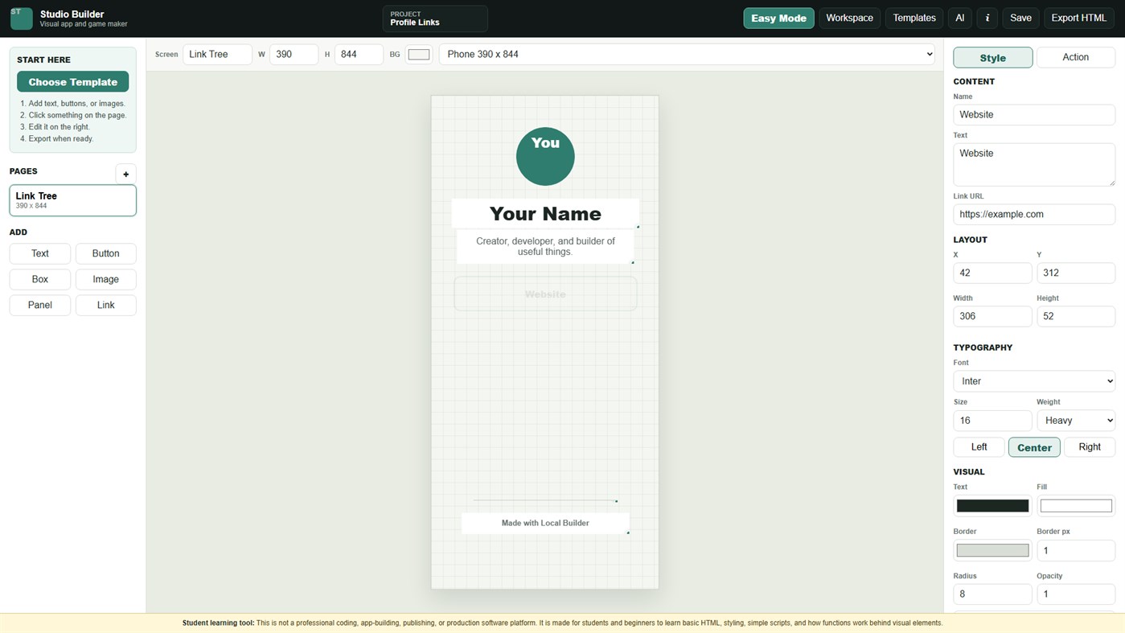
Task: Click Choose Template button
Action: (x=72, y=82)
